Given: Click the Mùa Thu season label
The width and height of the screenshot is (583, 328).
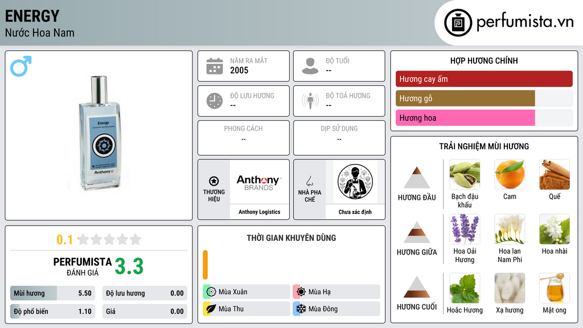Looking at the screenshot, I should point(231,309).
